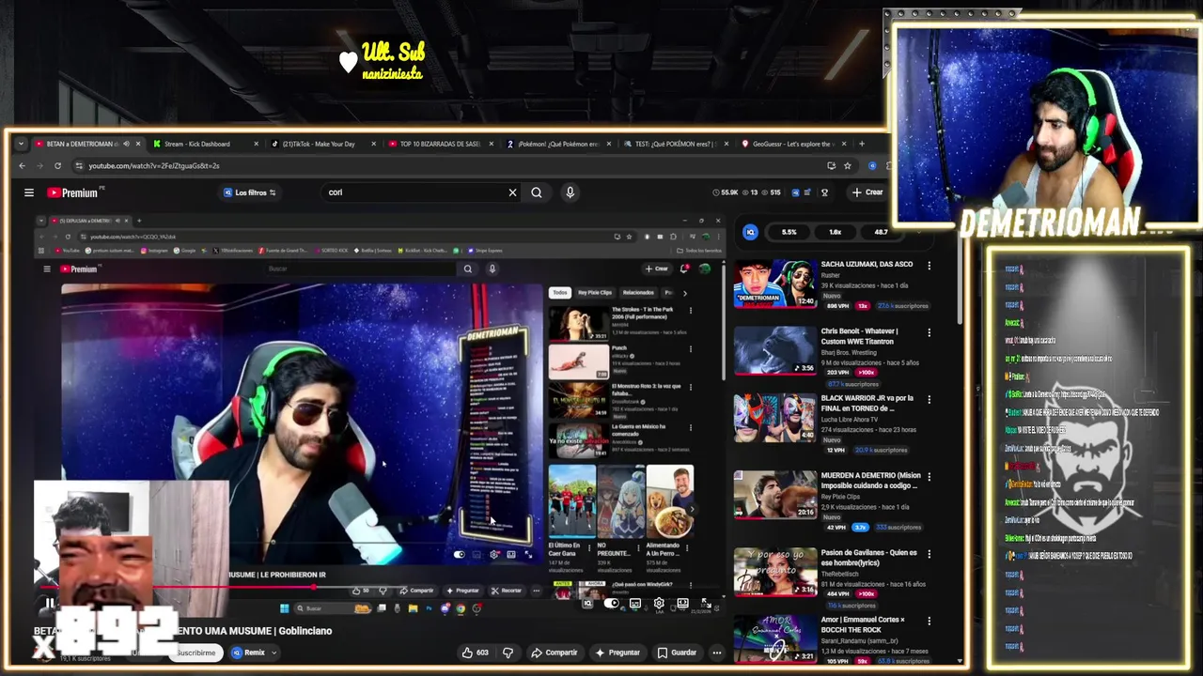Select 'Relacionados' chip in the inner video
The height and width of the screenshot is (676, 1203).
tap(638, 293)
